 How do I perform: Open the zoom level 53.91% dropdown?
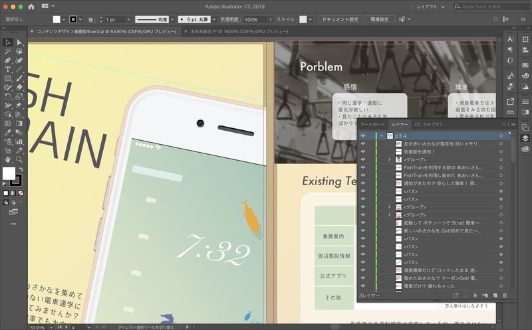(51, 327)
